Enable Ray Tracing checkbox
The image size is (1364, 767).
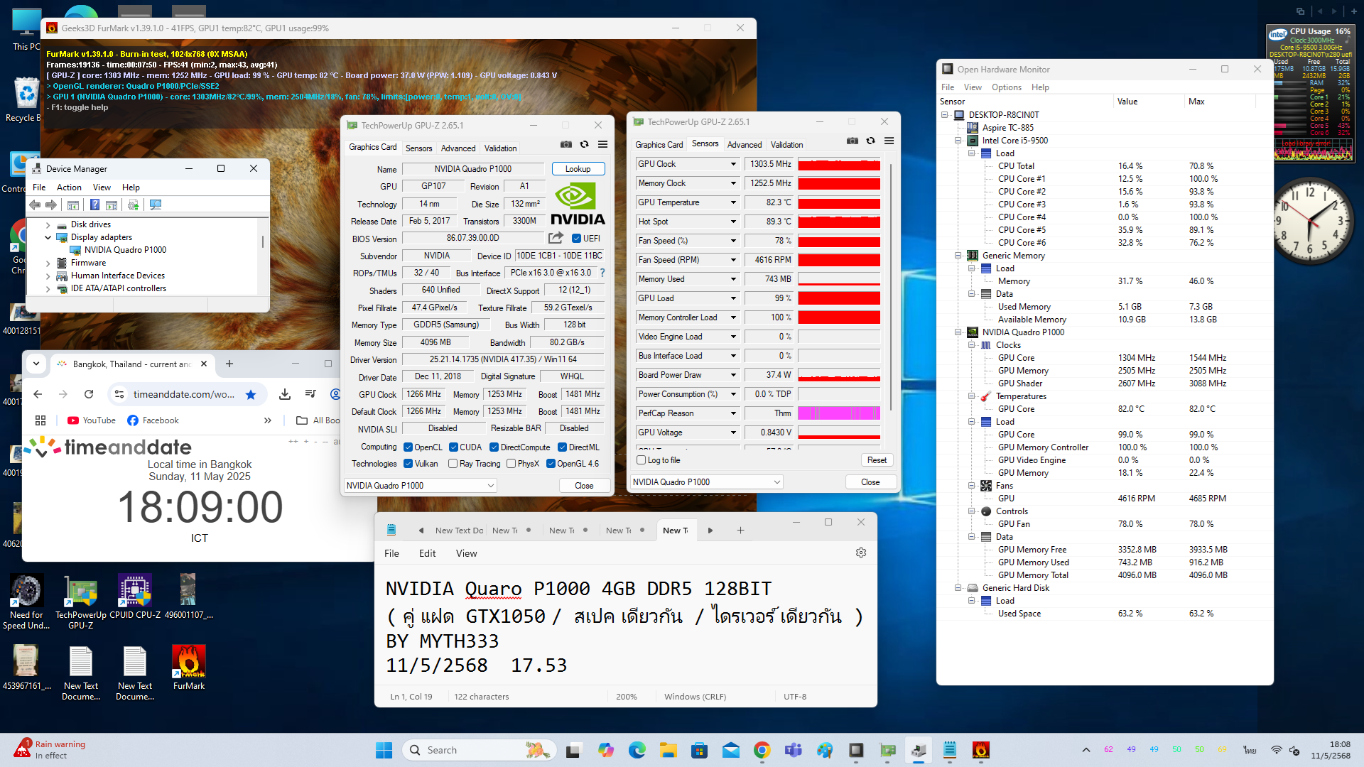[x=453, y=464]
